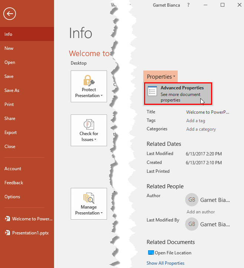Go back using the circled arrow
The width and height of the screenshot is (244, 268).
(10, 14)
